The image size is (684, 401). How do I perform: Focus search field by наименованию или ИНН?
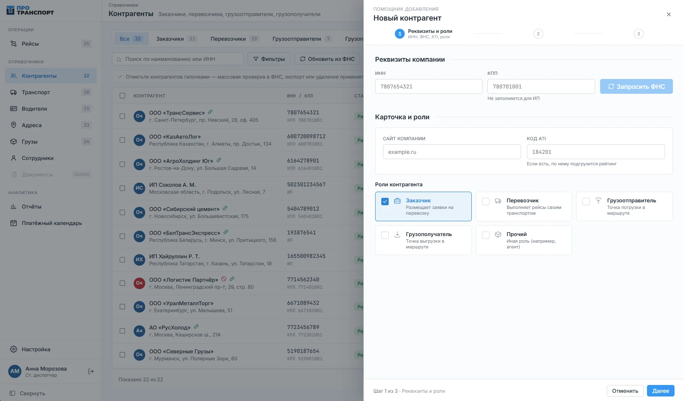(x=178, y=59)
